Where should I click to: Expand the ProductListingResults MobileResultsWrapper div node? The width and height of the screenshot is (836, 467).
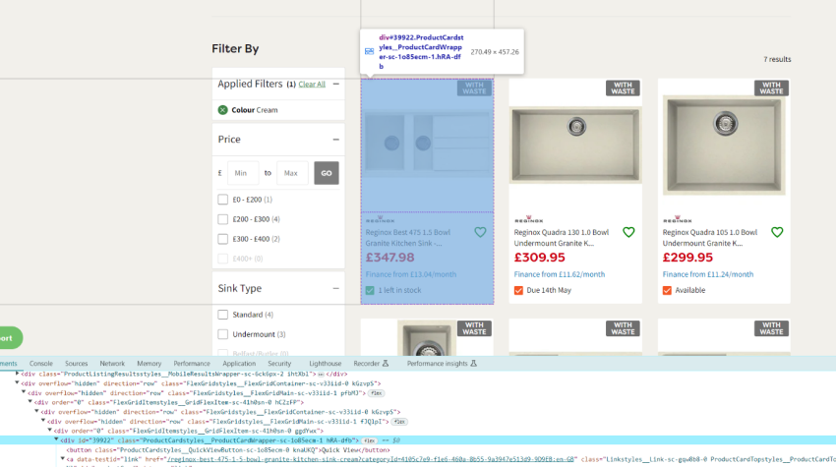pyautogui.click(x=17, y=374)
